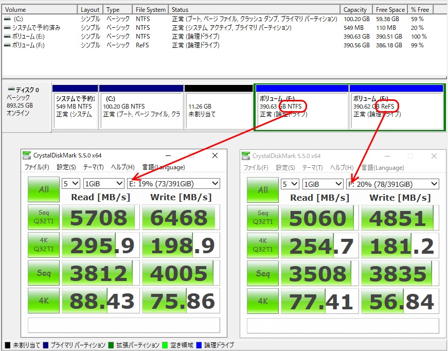Click 5708 Seq Q32T1 read result
The width and height of the screenshot is (448, 351).
pyautogui.click(x=101, y=217)
